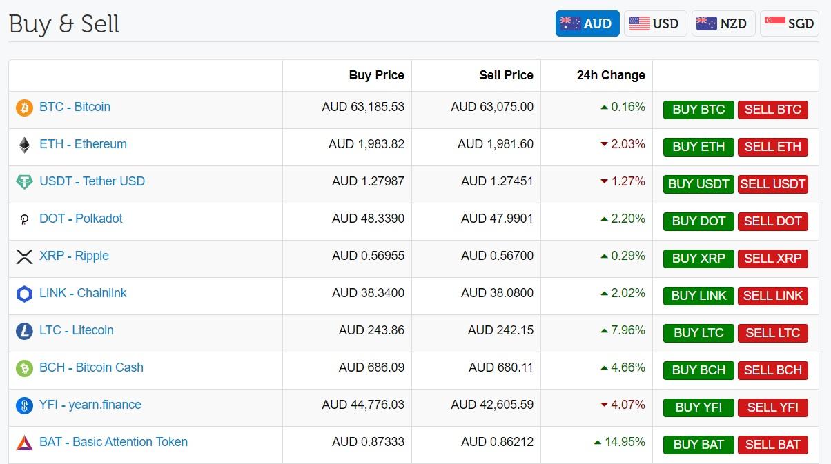Click the BUY YFI button
Viewport: 831px width, 464px height.
(698, 407)
